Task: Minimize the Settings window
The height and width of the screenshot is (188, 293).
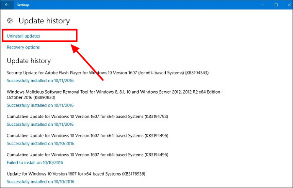Action: 262,5
